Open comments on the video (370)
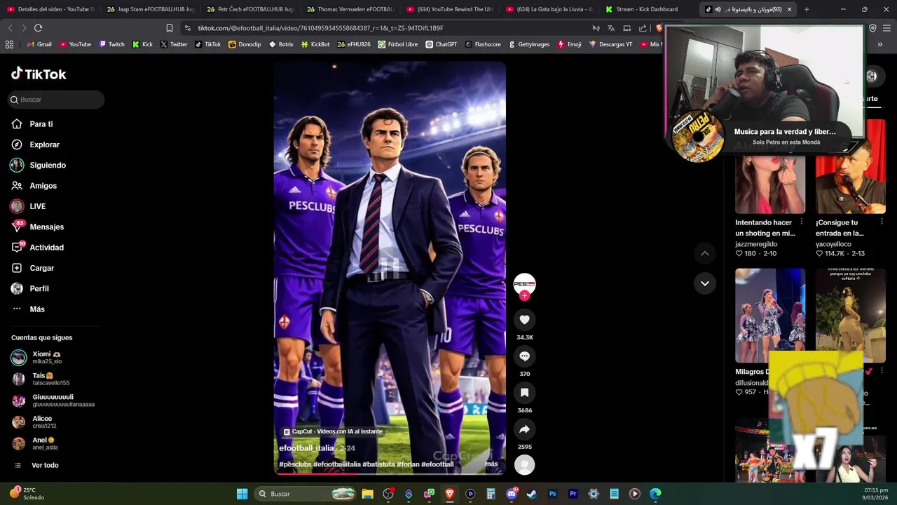Viewport: 897px width, 505px height. coord(524,356)
